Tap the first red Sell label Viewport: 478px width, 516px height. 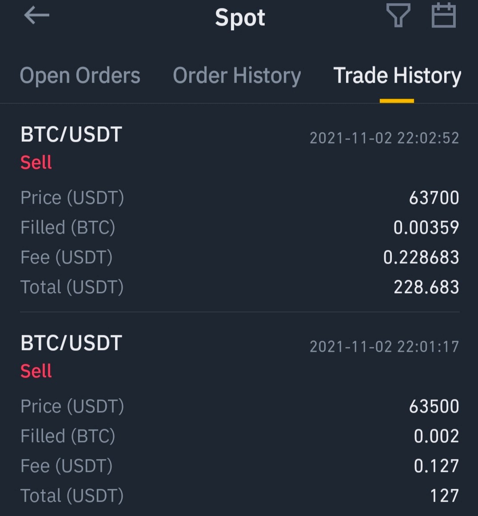(36, 162)
